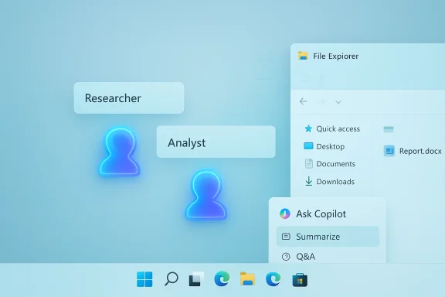Select the Analyst label card
The image size is (445, 297).
216,142
